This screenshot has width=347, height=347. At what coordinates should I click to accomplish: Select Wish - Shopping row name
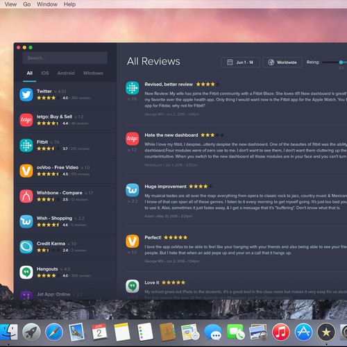[x=54, y=218]
